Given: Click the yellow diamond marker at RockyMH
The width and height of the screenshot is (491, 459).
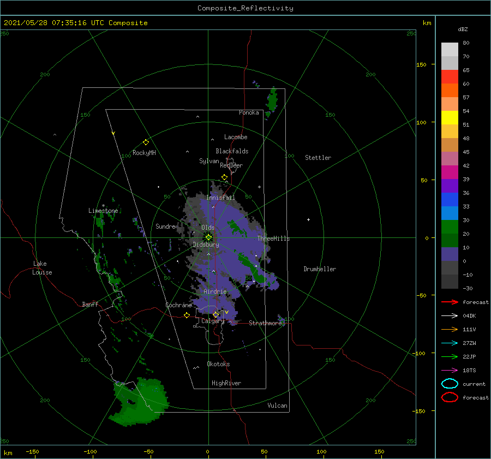Looking at the screenshot, I should click(x=146, y=142).
